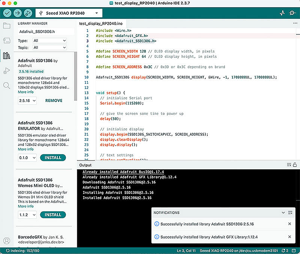Click the indexing: 152/190 progress status
The image size is (300, 254).
pyautogui.click(x=22, y=251)
